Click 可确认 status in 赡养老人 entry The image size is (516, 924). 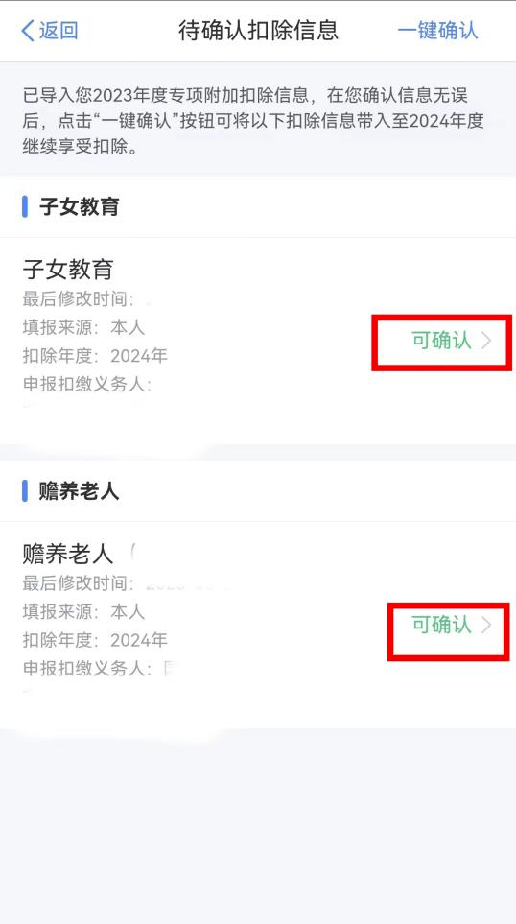(x=441, y=625)
